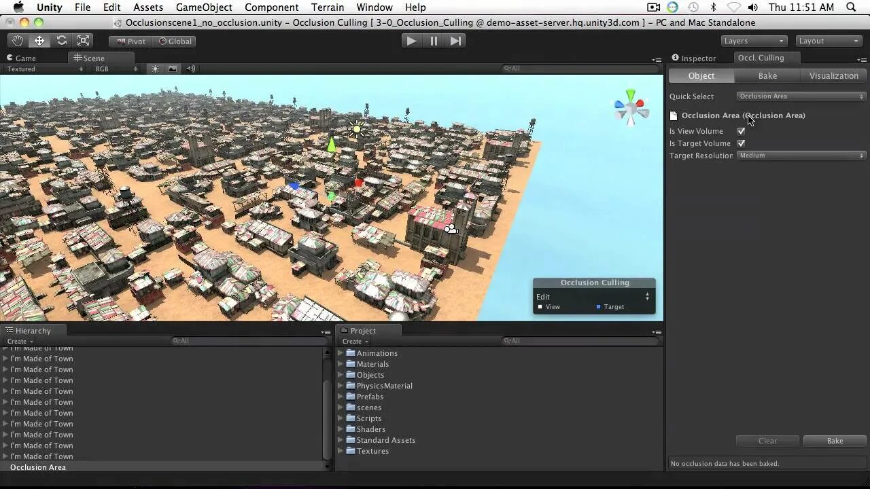Toggle scene audio speaker icon
Viewport: 870px width, 489px height.
pos(190,69)
